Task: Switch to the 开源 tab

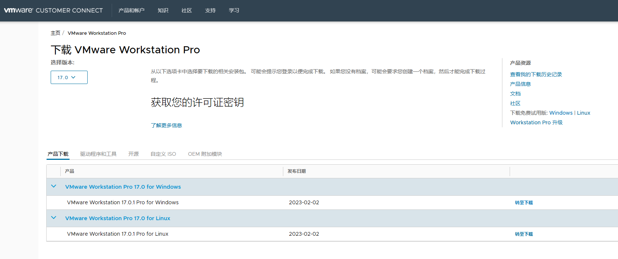Action: coord(134,154)
